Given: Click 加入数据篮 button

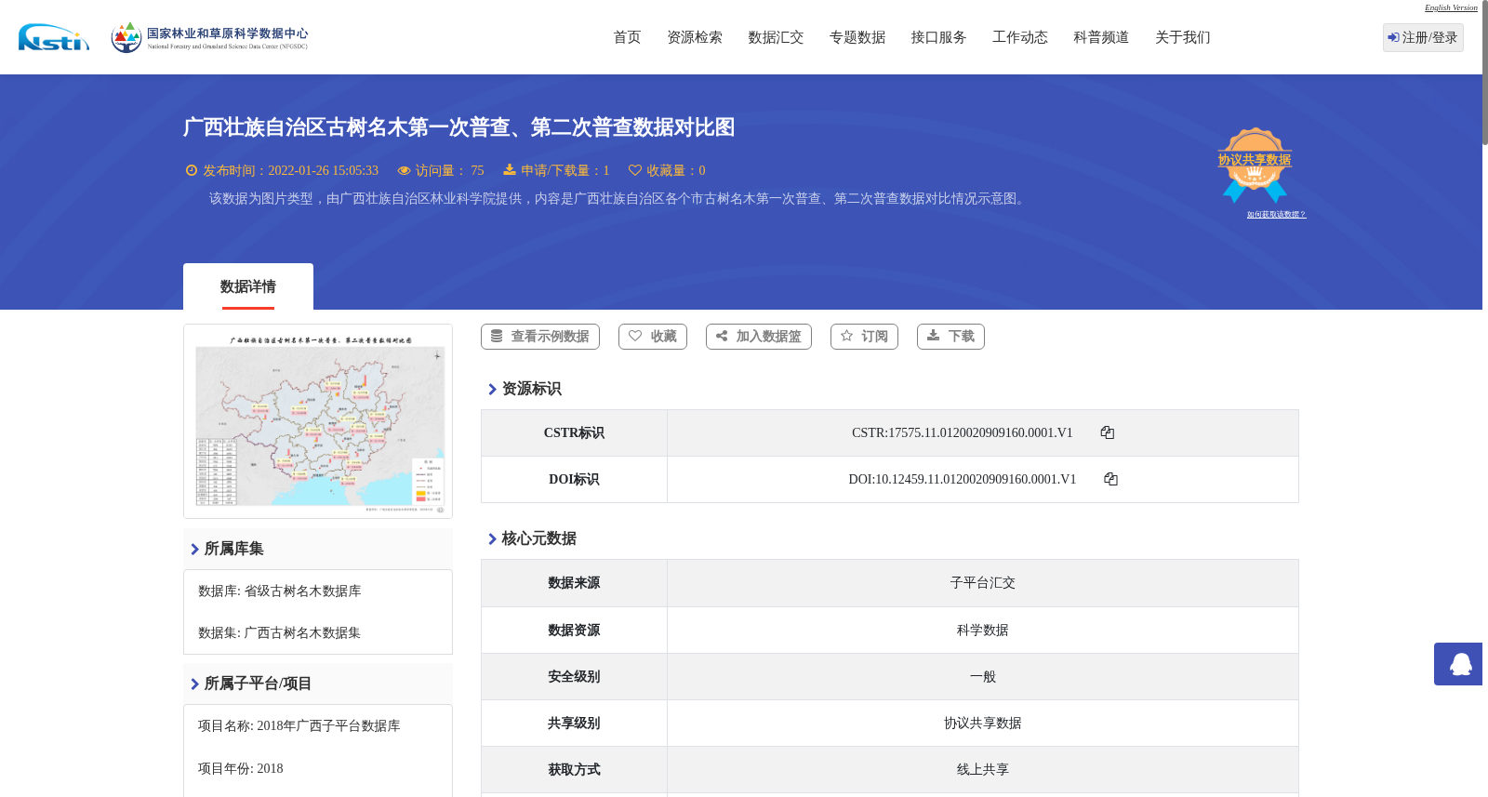Looking at the screenshot, I should point(759,337).
